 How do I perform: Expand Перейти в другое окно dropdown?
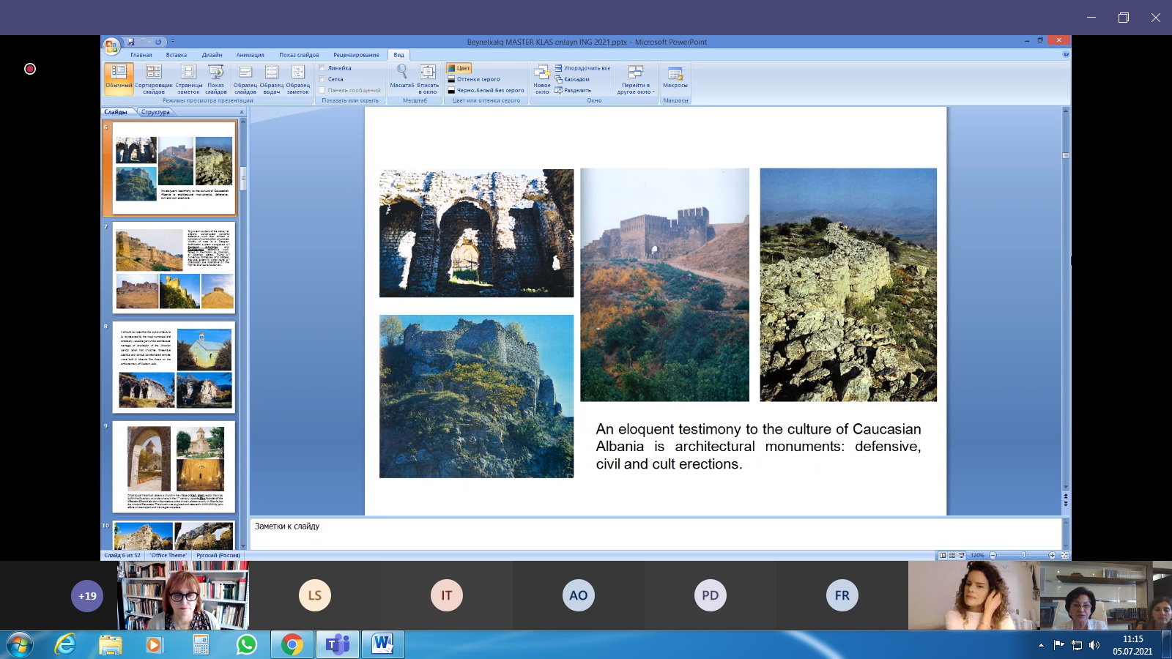point(635,79)
